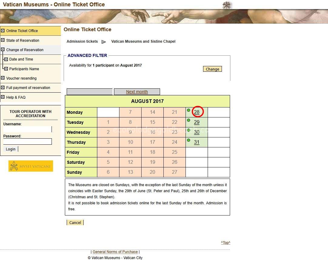
Task: Click the icon beside Voucher resending
Action: [3, 78]
